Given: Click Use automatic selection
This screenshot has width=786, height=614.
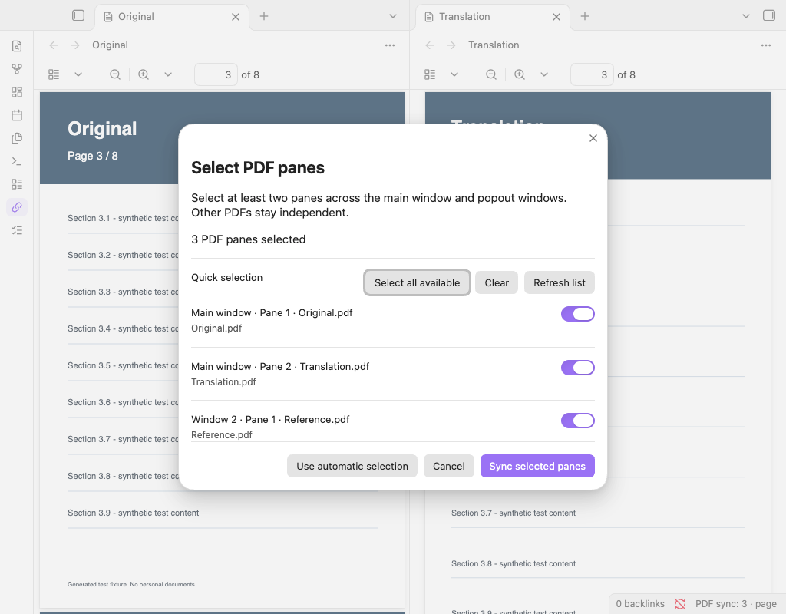Looking at the screenshot, I should (x=352, y=466).
